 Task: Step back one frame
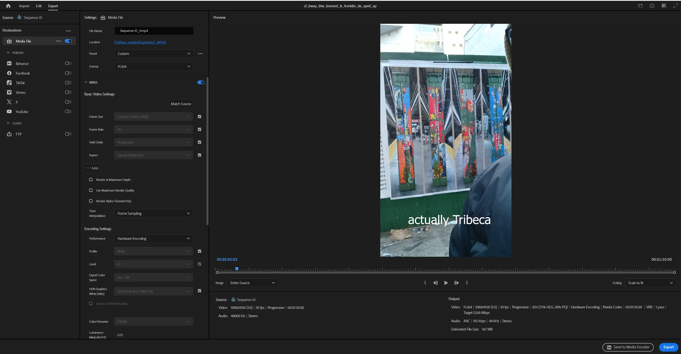pyautogui.click(x=435, y=283)
